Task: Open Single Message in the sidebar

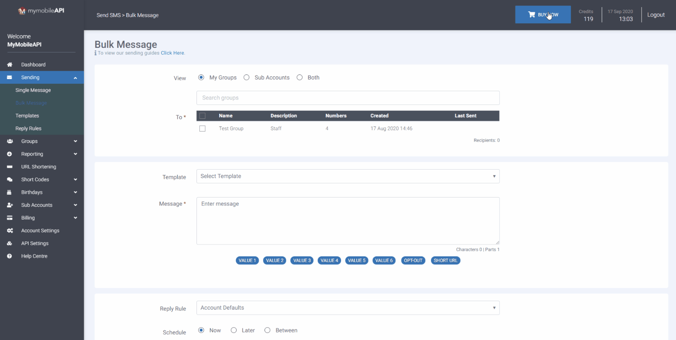Action: click(x=33, y=90)
